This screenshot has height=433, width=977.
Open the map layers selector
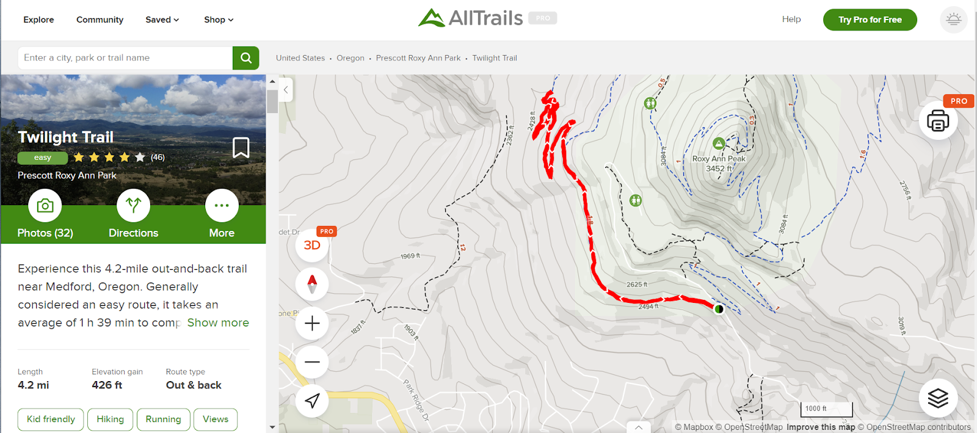938,398
